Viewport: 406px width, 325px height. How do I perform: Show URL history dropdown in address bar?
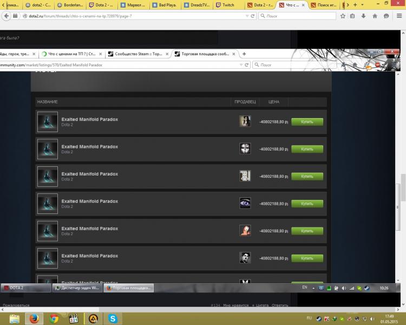(247, 16)
